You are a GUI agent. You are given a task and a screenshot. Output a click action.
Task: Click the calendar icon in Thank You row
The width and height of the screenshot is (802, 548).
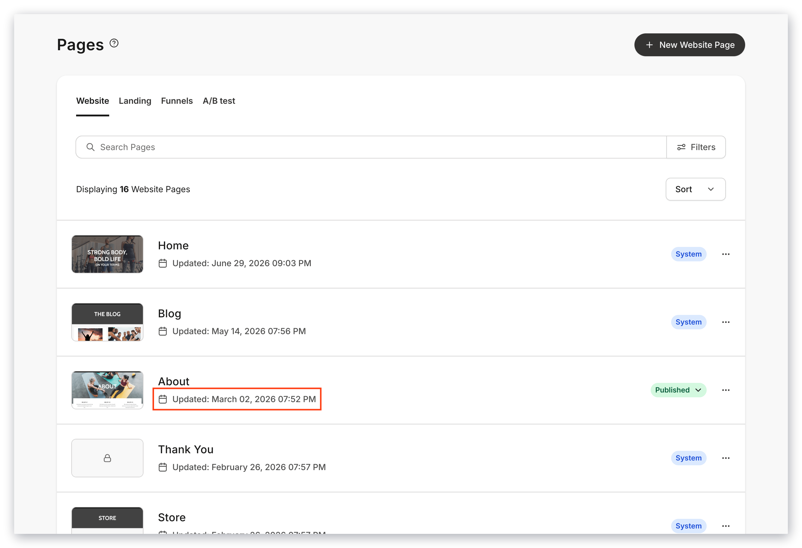coord(162,467)
